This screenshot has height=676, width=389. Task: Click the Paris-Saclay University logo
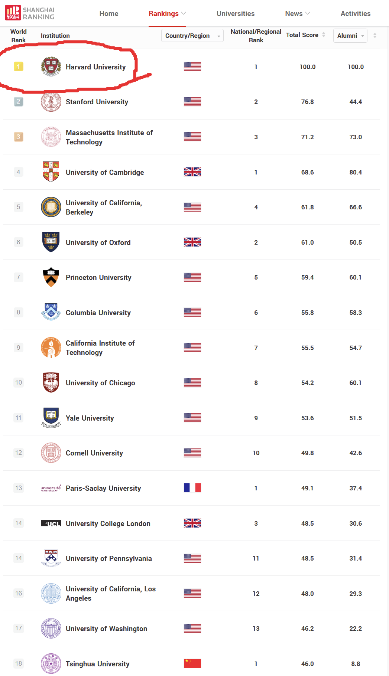tap(51, 488)
